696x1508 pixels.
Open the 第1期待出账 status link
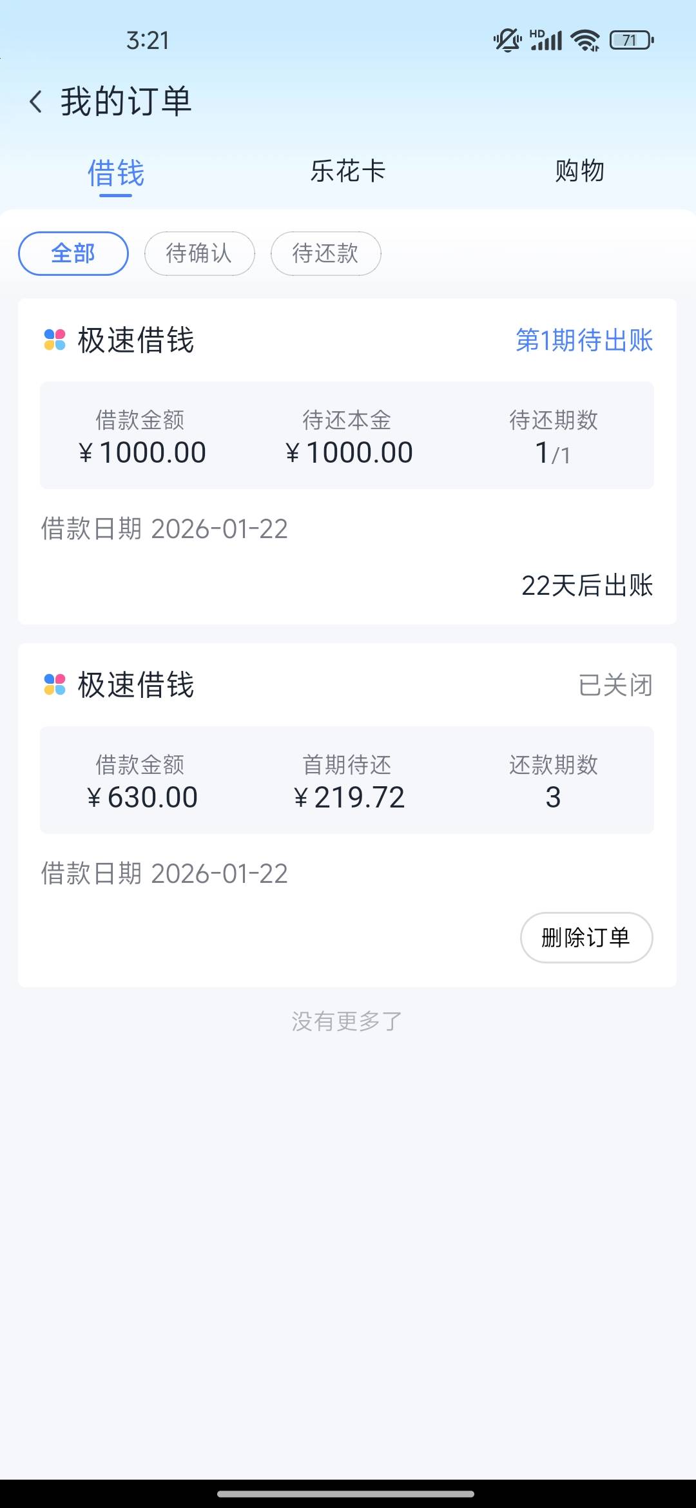point(584,340)
